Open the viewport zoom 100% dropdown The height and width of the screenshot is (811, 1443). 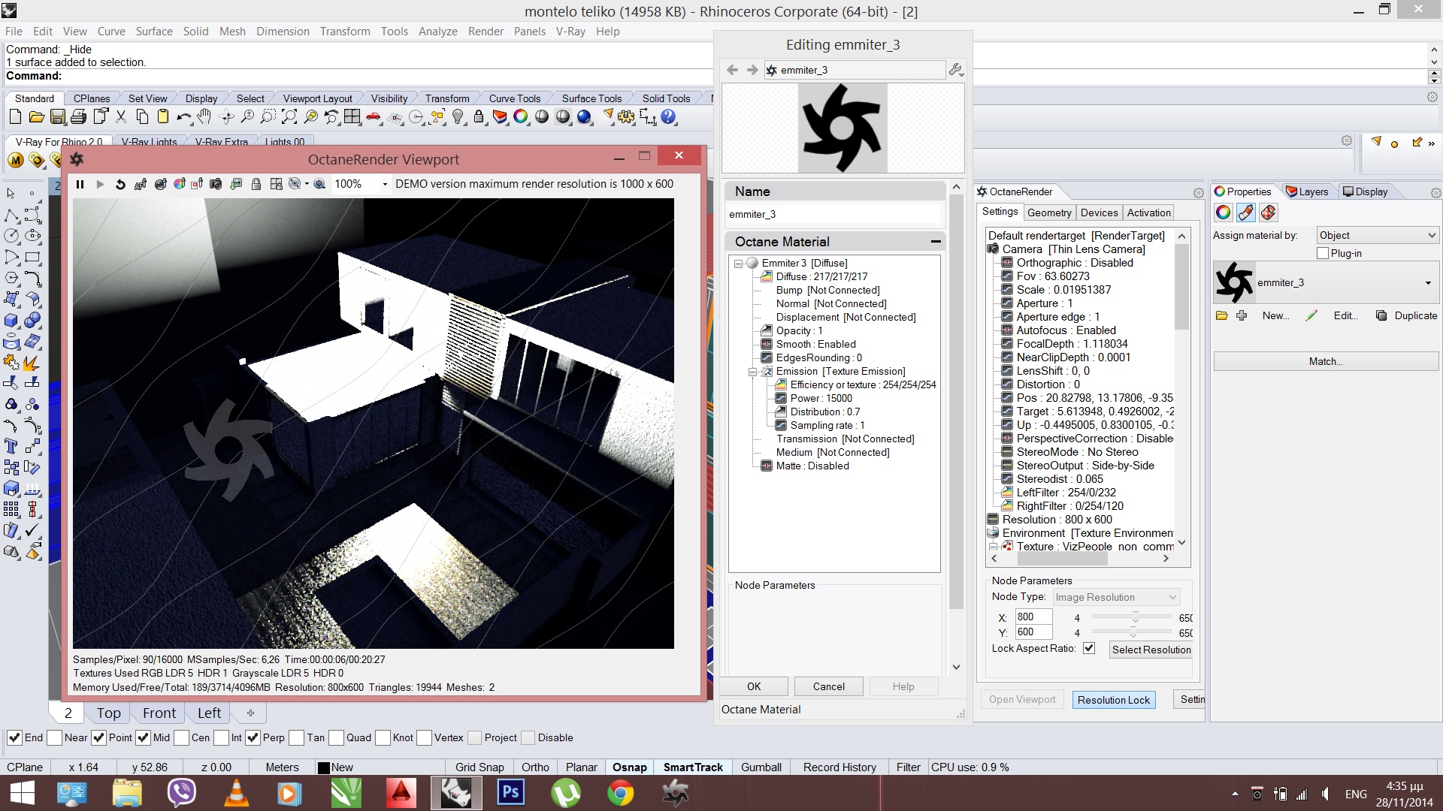click(x=385, y=184)
